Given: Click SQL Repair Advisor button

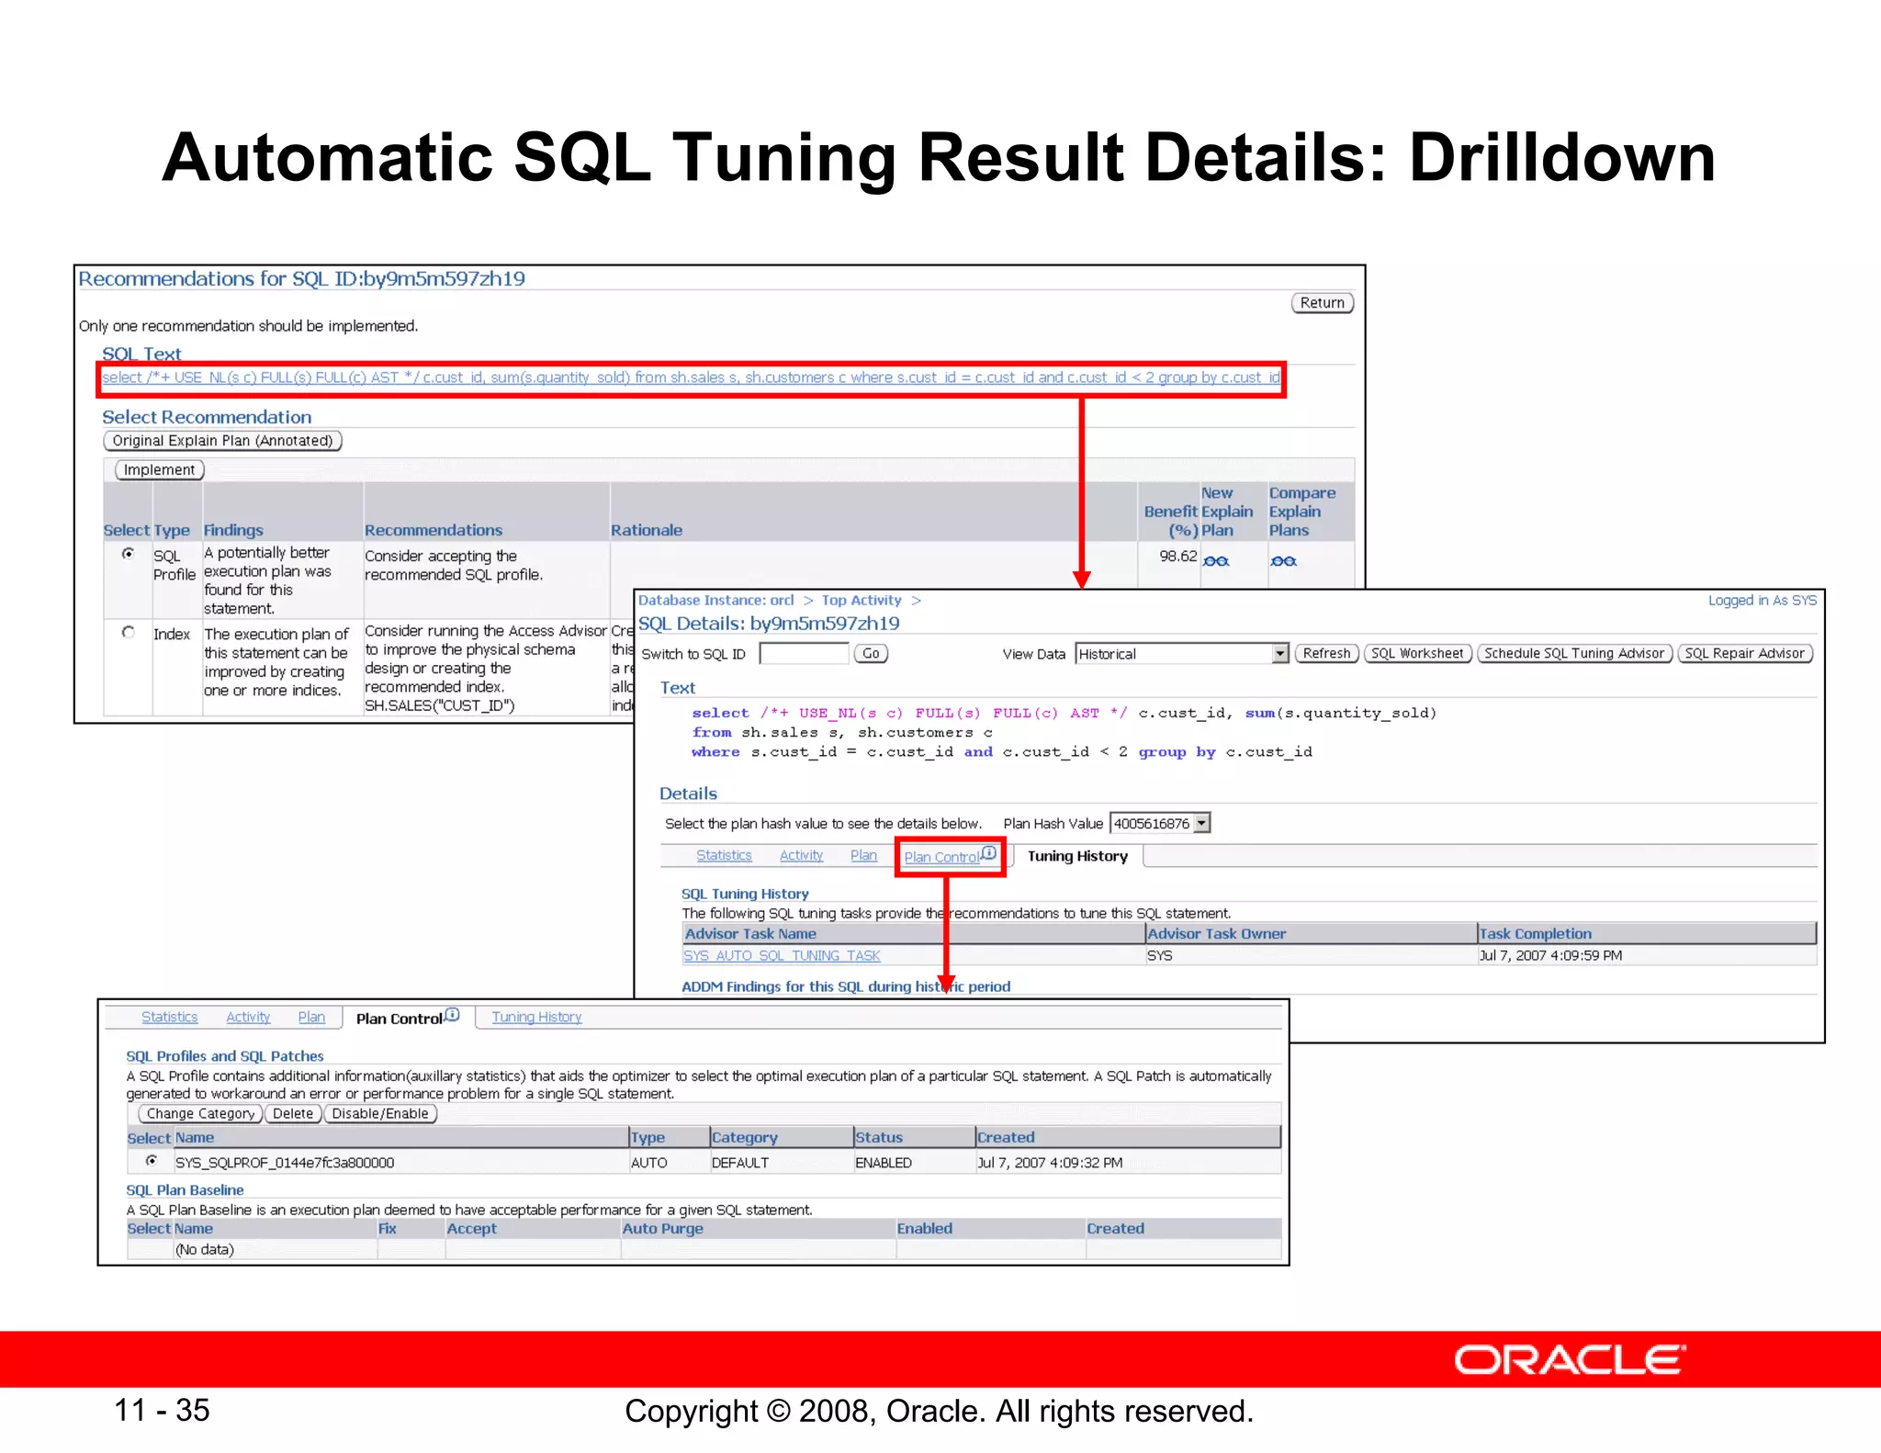Looking at the screenshot, I should click(x=1744, y=654).
